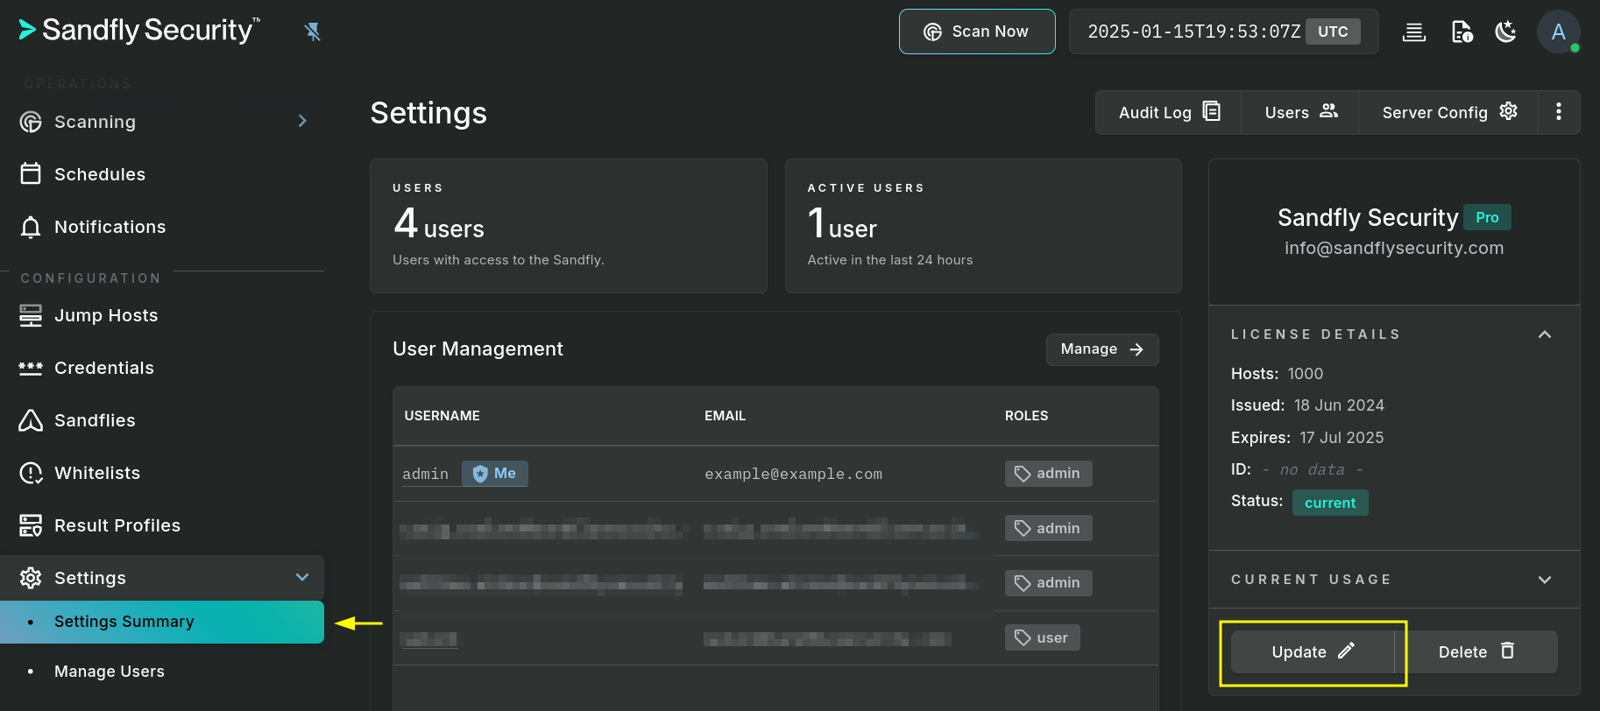1600x711 pixels.
Task: Click the Sandfly Security logo
Action: point(139,31)
